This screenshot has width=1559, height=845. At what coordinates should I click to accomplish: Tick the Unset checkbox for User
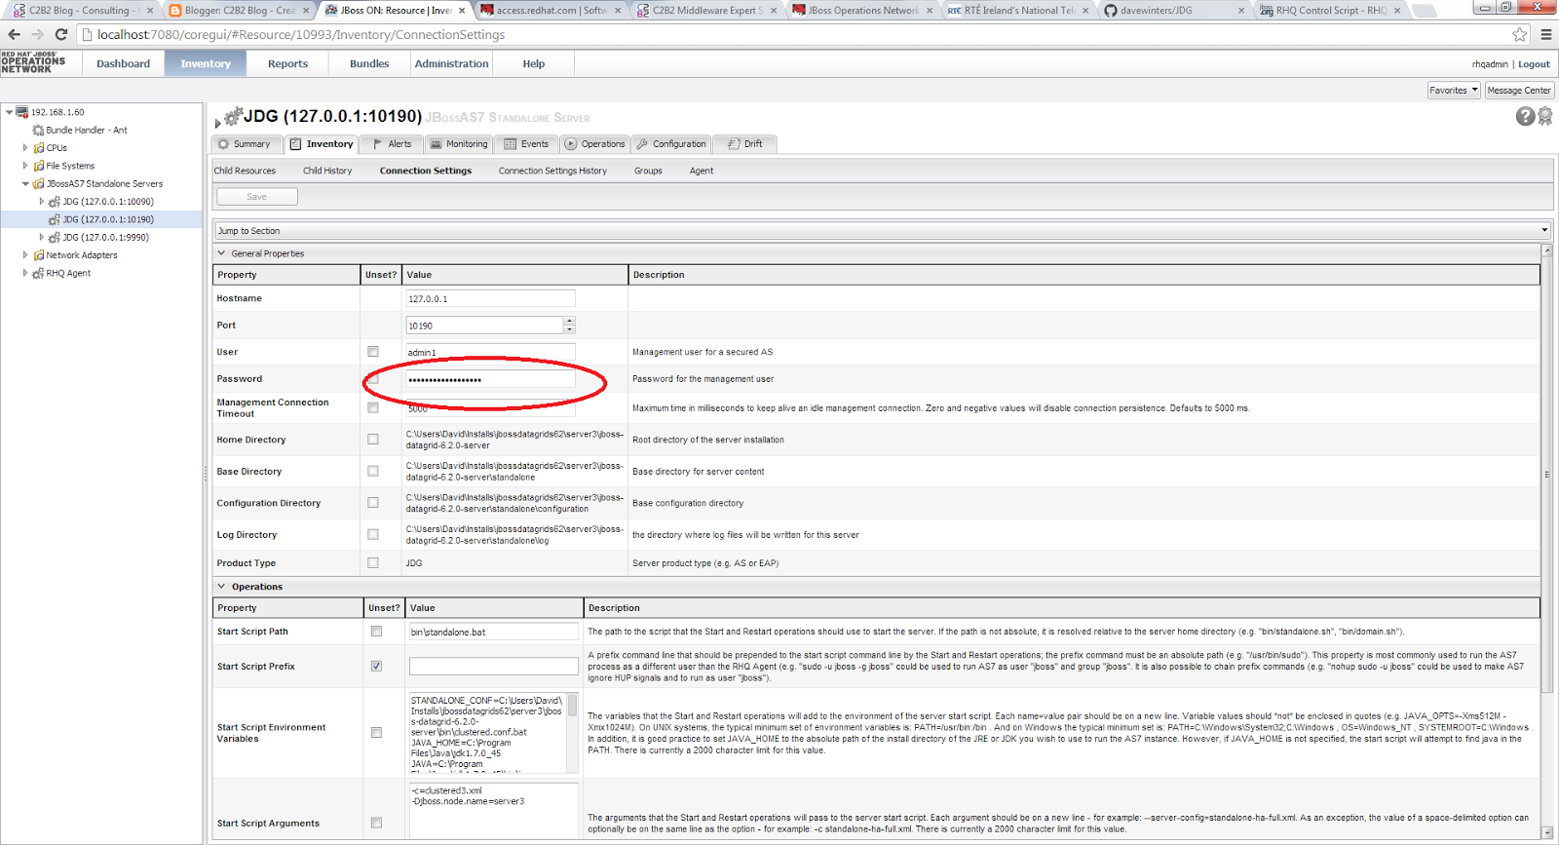pyautogui.click(x=373, y=352)
